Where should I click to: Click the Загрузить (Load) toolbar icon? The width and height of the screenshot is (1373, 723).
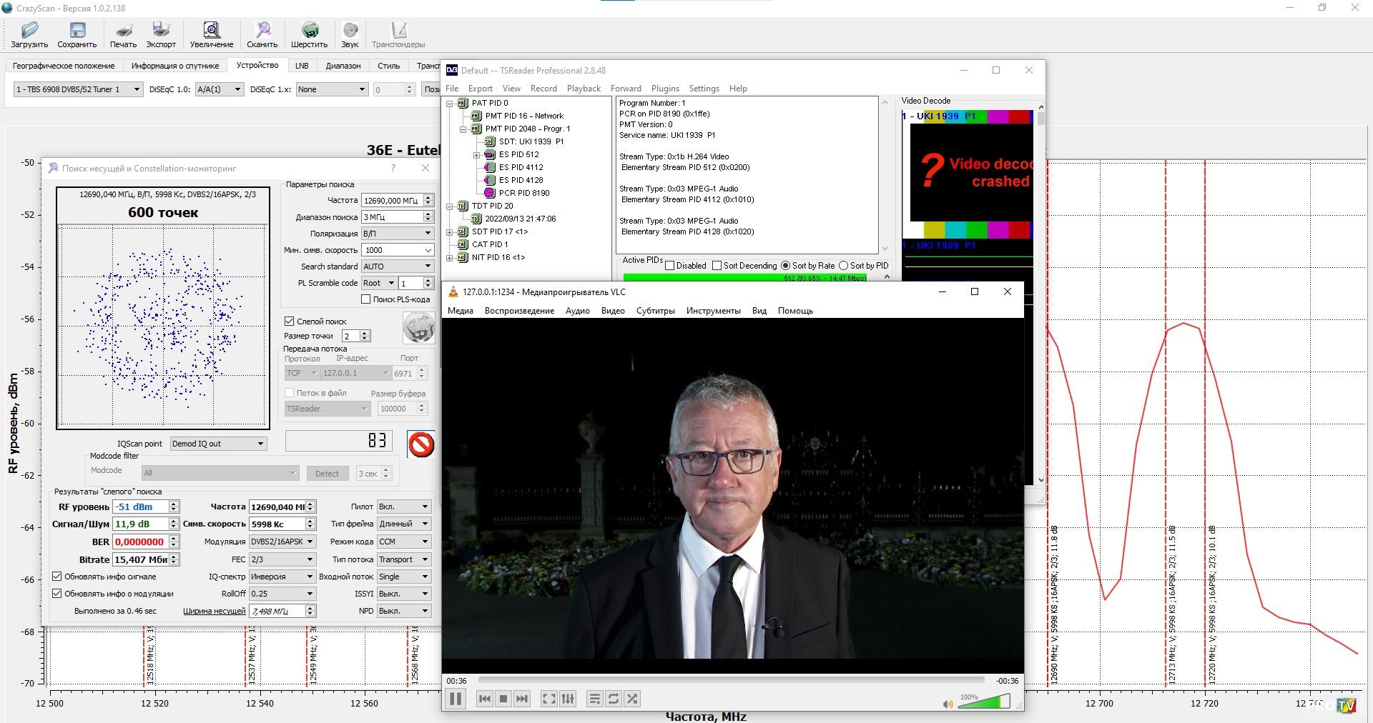(29, 31)
